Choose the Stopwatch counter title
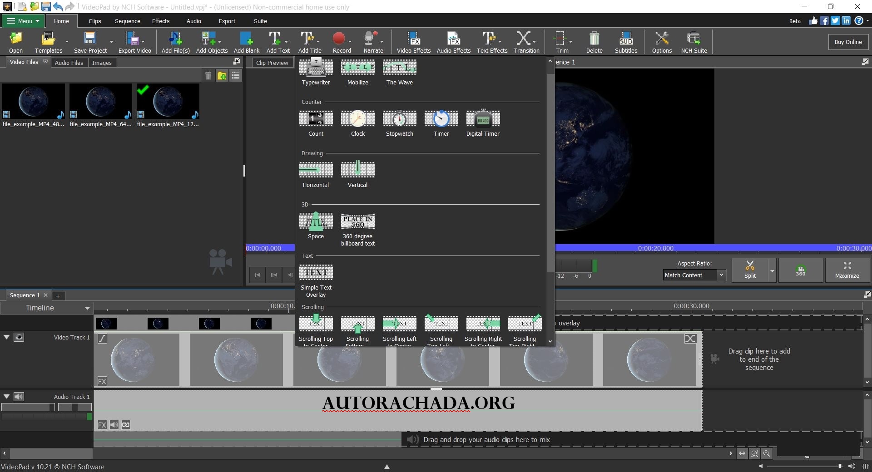 [x=399, y=123]
